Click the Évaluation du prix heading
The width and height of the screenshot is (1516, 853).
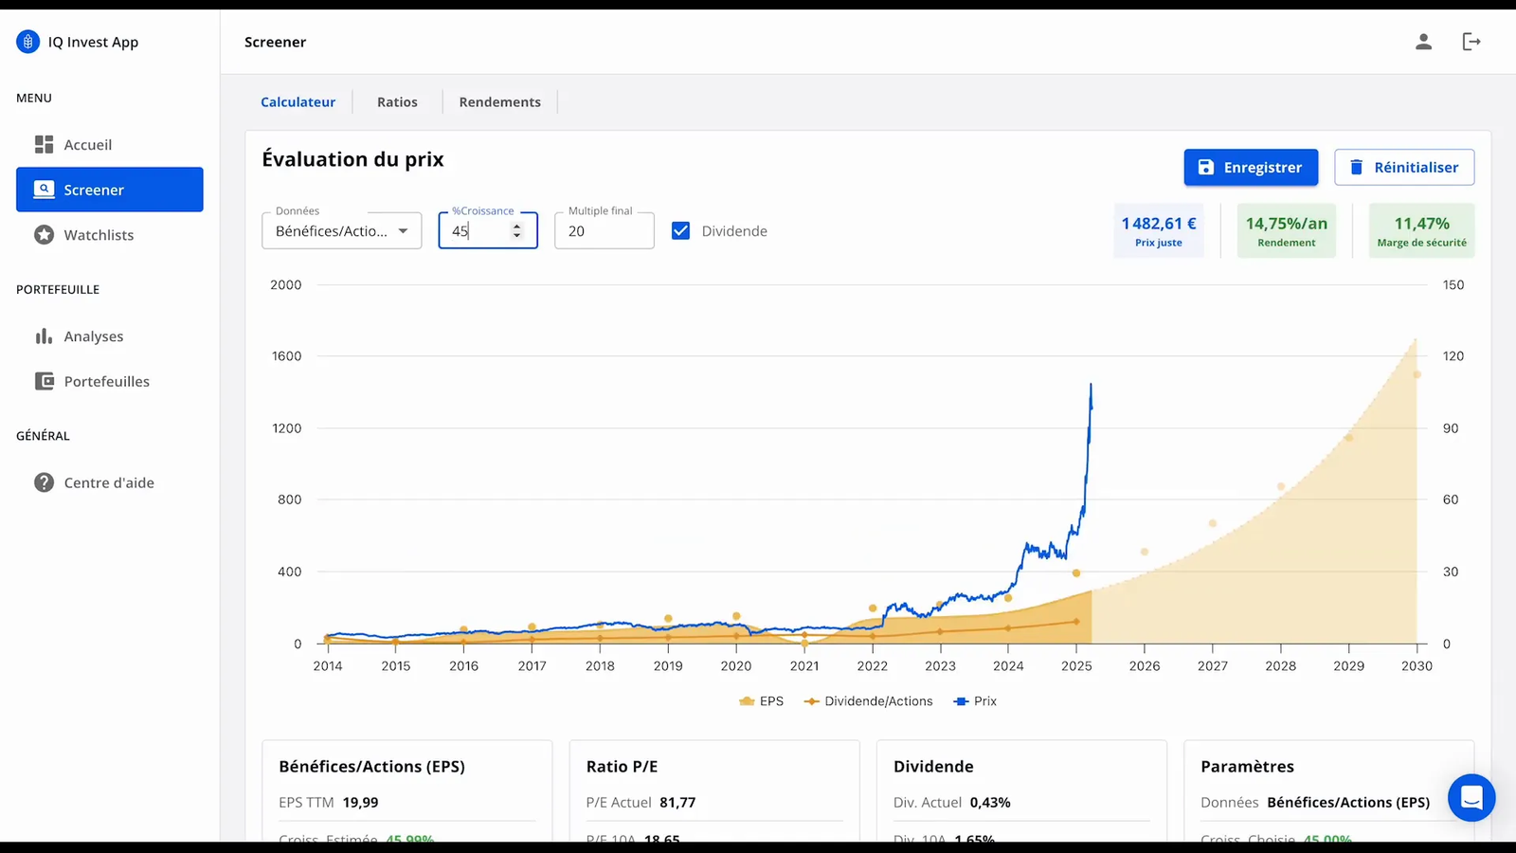click(353, 159)
